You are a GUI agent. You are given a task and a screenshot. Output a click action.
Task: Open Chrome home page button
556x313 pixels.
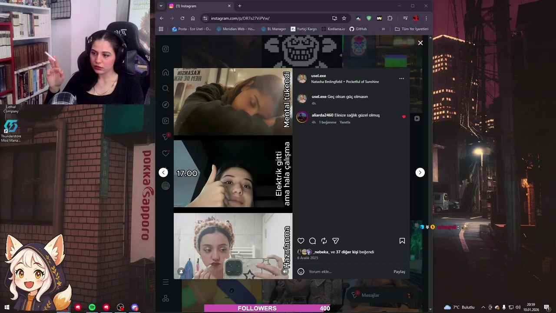click(x=193, y=18)
